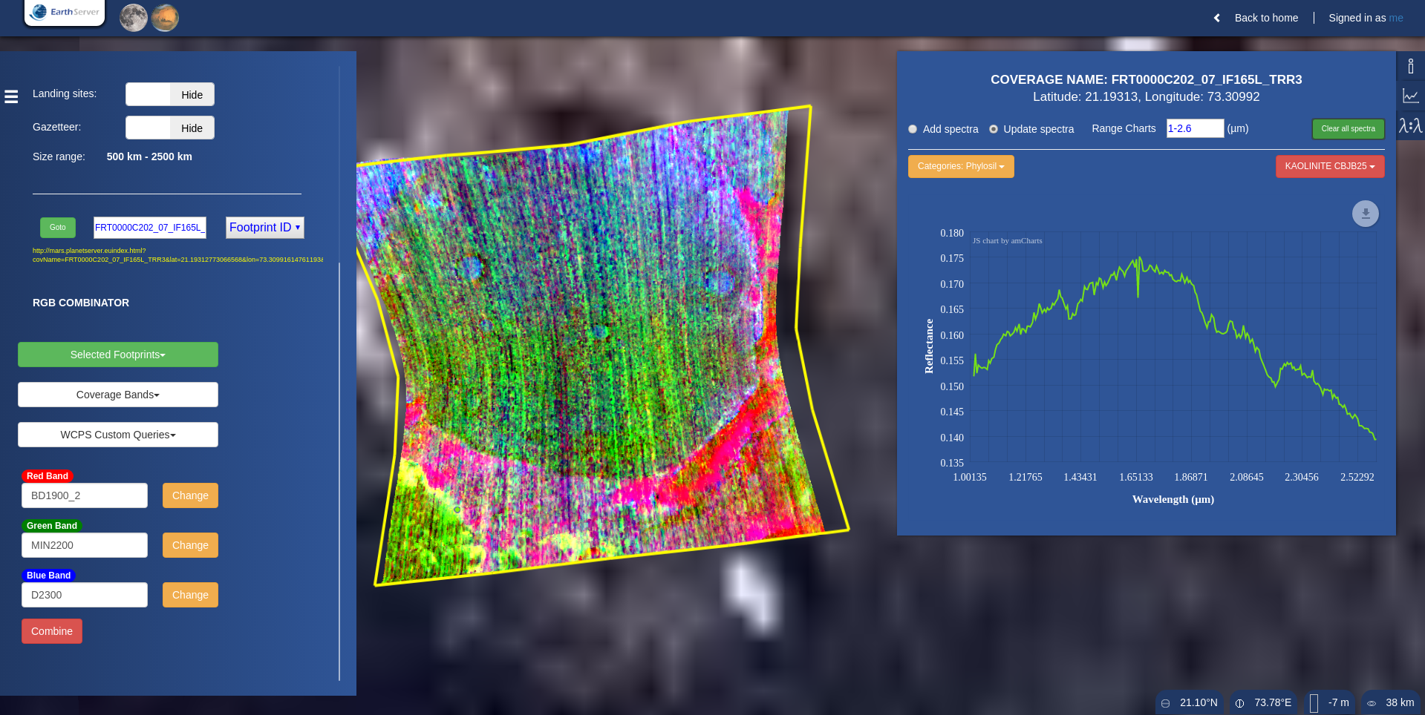
Task: Open the Categories: Phylosil dropdown
Action: pos(961,166)
